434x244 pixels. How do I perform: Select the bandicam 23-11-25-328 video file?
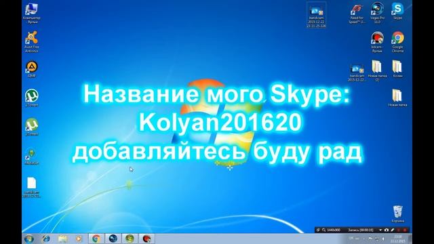(316, 15)
